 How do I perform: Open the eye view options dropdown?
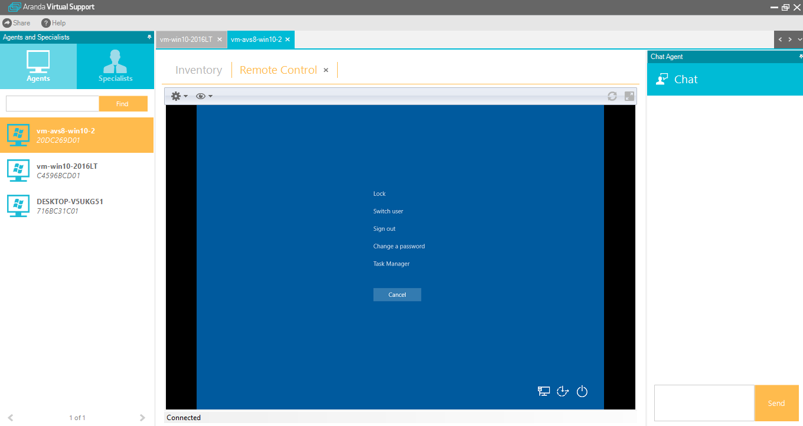[204, 96]
